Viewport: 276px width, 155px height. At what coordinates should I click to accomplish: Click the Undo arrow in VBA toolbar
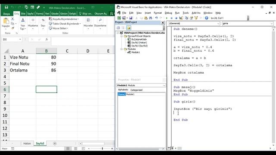point(156,18)
